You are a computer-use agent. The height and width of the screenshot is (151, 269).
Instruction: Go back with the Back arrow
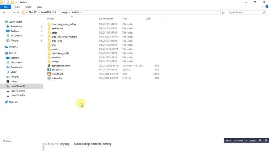pyautogui.click(x=4, y=13)
